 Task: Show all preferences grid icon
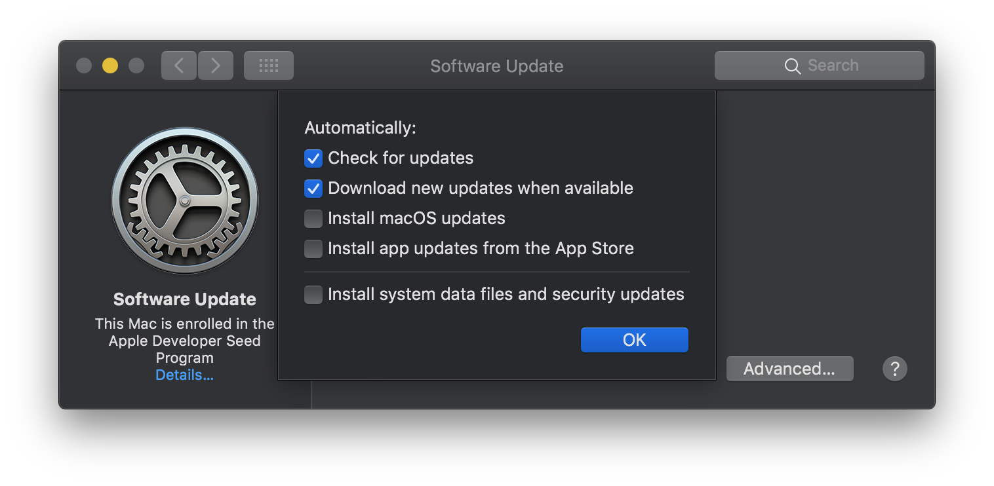(269, 65)
